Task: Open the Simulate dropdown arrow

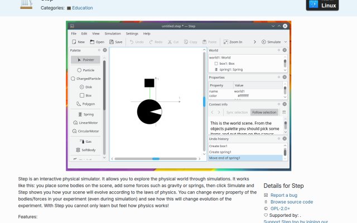Action: point(286,42)
